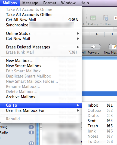Expand Use This Mailbox For submenu
This screenshot has height=145, width=117.
(41, 110)
